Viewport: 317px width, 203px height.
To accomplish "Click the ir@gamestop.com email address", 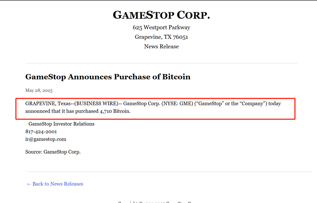I will click(46, 139).
